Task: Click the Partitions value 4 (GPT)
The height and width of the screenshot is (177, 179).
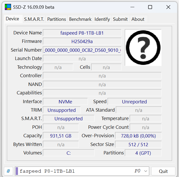Action: [x=143, y=153]
